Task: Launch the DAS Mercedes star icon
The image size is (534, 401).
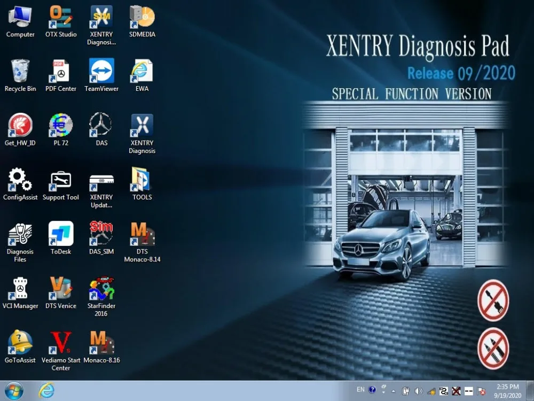Action: coord(101,129)
